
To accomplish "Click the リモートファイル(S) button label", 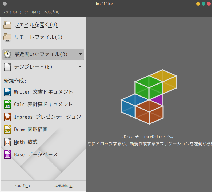I will pos(38,37).
